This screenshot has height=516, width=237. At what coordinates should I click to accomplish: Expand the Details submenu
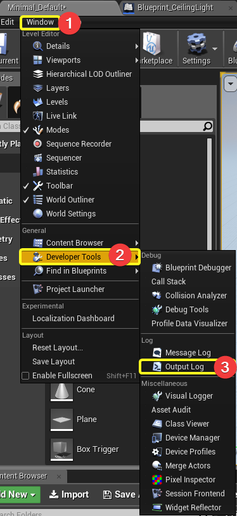[x=80, y=46]
